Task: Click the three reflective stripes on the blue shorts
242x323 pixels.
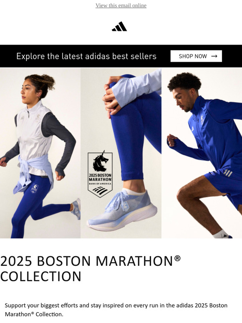Action: pyautogui.click(x=227, y=173)
